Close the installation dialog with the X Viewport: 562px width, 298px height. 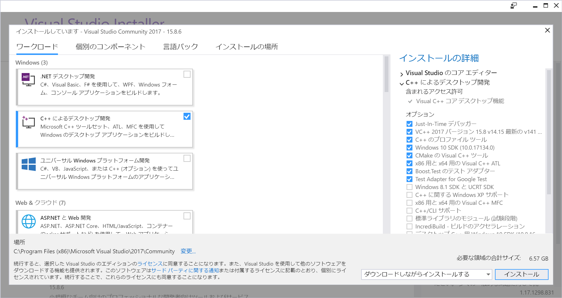coord(547,30)
